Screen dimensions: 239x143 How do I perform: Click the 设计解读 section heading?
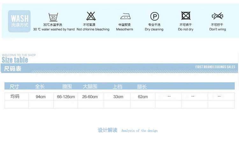tap(107, 130)
